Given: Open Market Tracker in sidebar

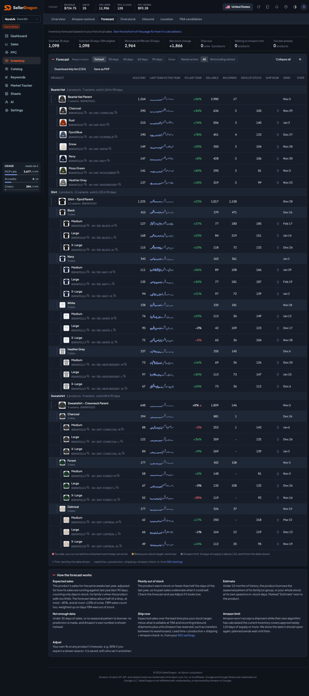Looking at the screenshot, I should coord(21,85).
